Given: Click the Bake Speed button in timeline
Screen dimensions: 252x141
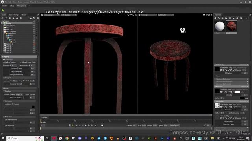Looking at the screenshot, I should (174, 125).
